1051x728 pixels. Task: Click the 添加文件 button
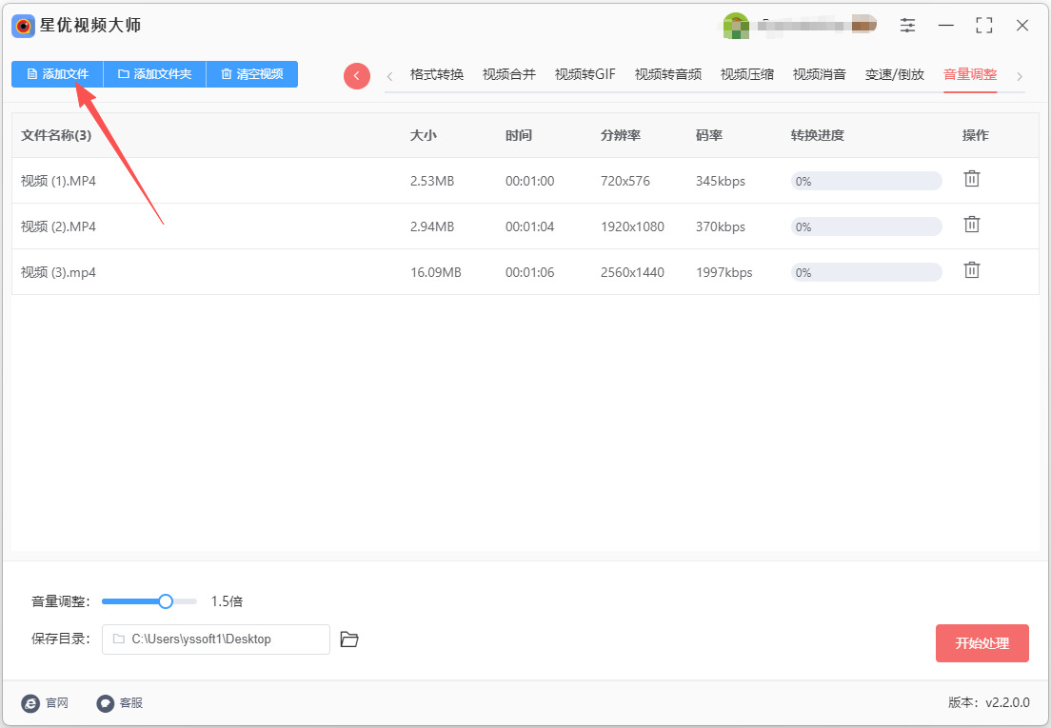coord(58,74)
